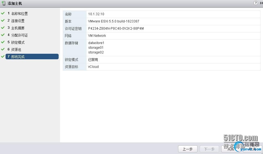263x154 pixels.
Task: Click green checkmark beside 主机摘要 step
Action: tap(3, 27)
